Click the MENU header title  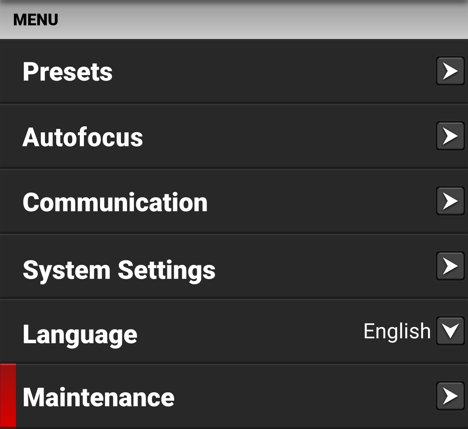(36, 20)
